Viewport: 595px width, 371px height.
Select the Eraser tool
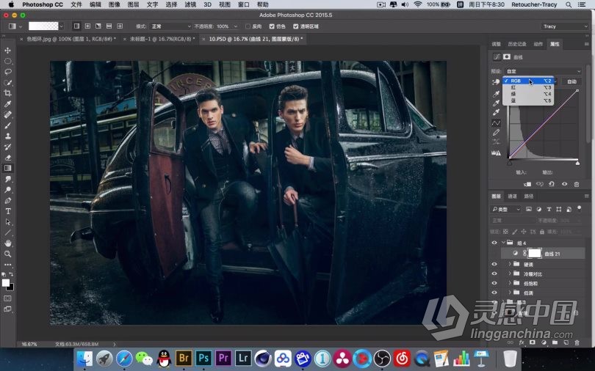coord(7,158)
